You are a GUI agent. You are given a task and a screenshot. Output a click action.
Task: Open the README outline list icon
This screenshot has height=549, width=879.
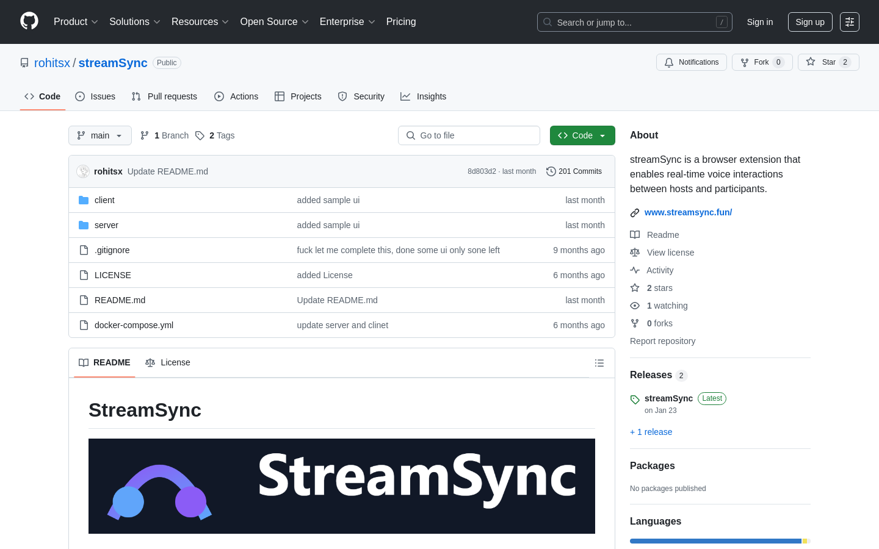coord(599,363)
